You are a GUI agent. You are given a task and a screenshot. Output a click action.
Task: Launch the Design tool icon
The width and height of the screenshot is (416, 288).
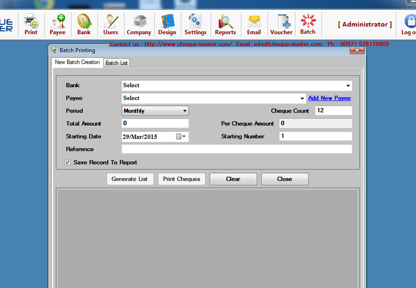point(167,24)
